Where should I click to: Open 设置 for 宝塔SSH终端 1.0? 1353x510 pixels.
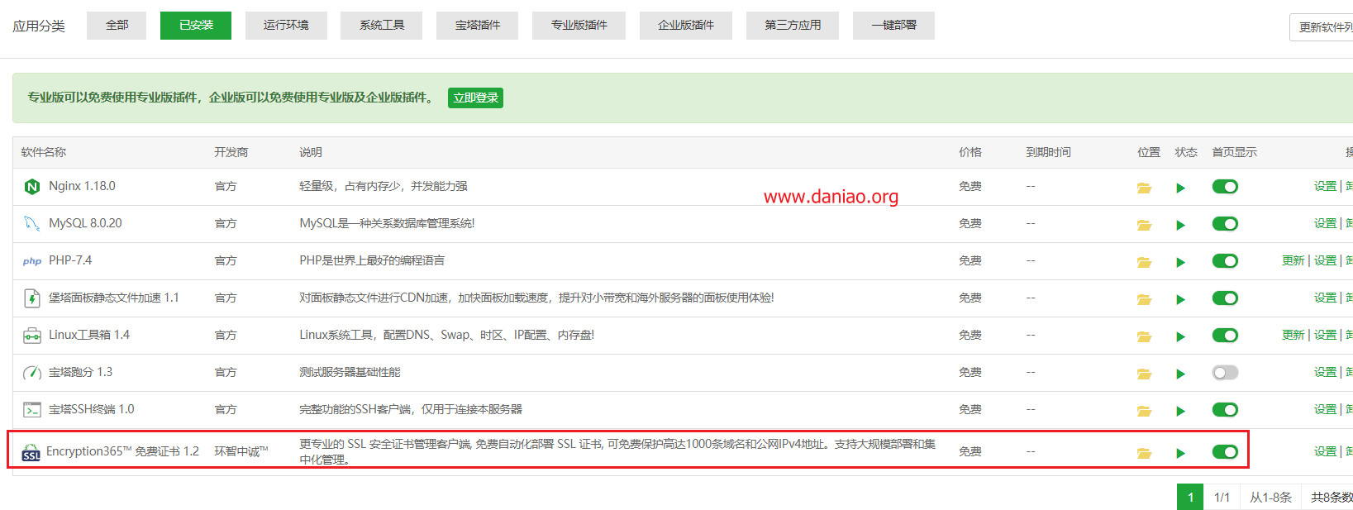pyautogui.click(x=1325, y=410)
